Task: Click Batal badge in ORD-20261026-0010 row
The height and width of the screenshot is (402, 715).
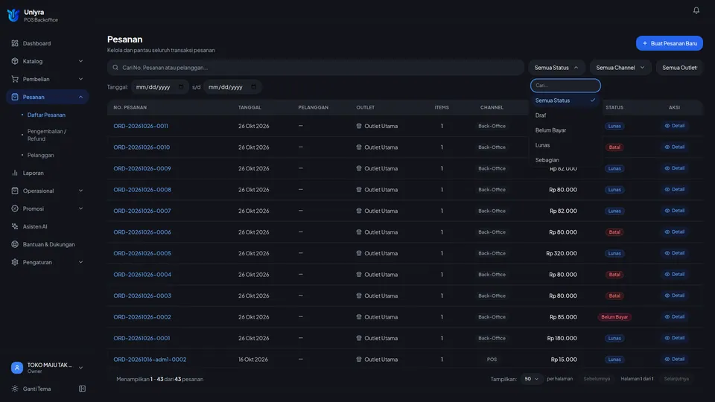Action: point(614,147)
